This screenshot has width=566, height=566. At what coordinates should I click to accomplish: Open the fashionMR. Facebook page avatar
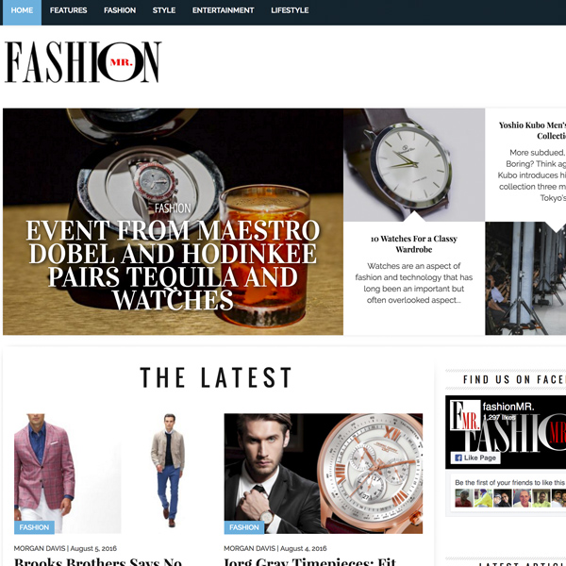(x=465, y=415)
